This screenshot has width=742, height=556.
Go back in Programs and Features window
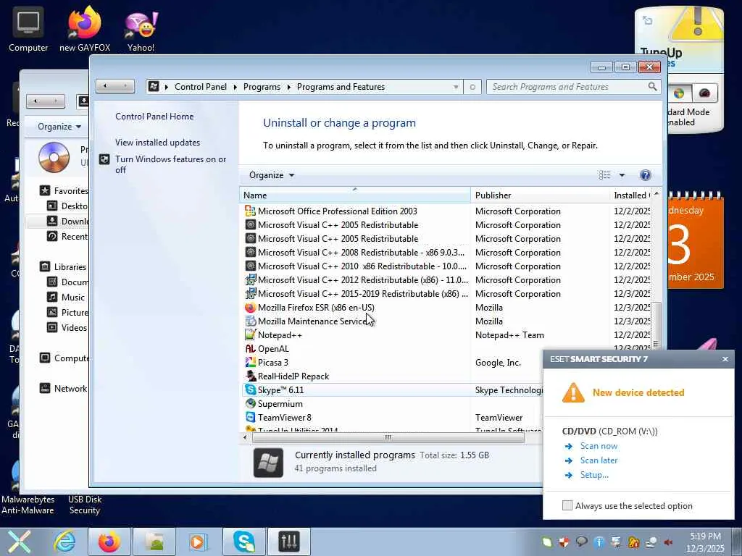pos(105,86)
